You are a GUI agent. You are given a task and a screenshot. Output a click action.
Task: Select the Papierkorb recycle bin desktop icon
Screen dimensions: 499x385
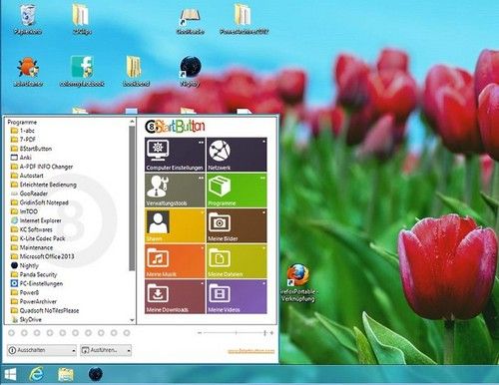[28, 19]
